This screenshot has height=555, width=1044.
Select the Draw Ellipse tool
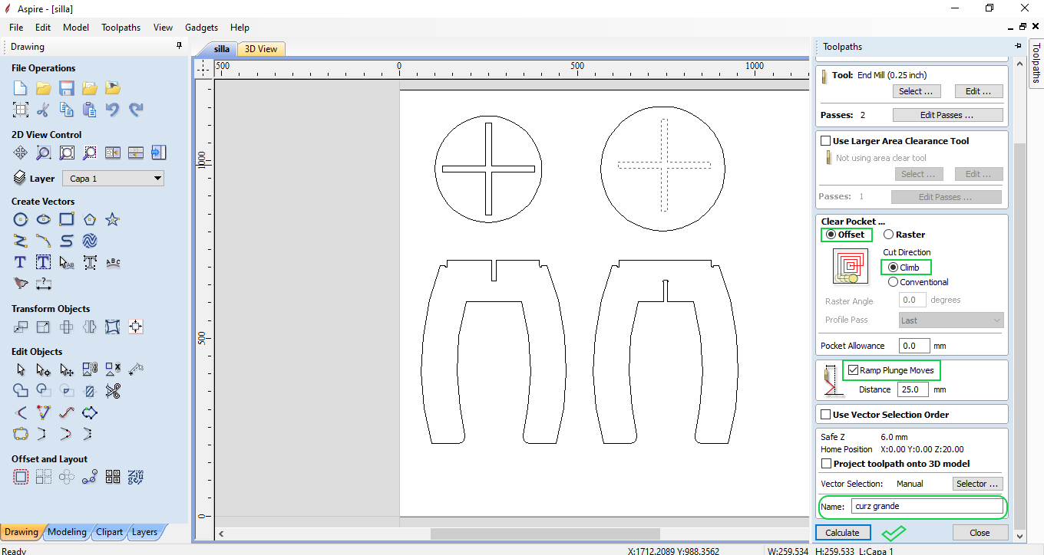(x=44, y=220)
